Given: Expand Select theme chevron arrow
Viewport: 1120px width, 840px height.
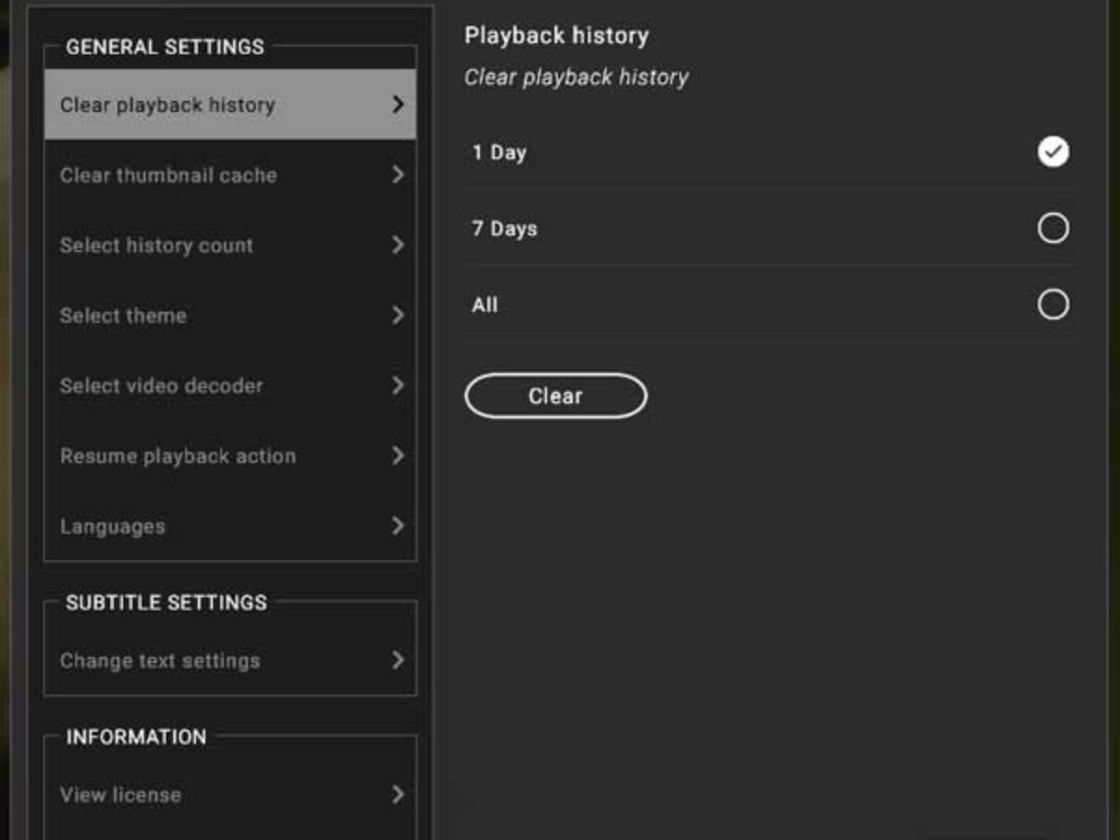Looking at the screenshot, I should 399,315.
